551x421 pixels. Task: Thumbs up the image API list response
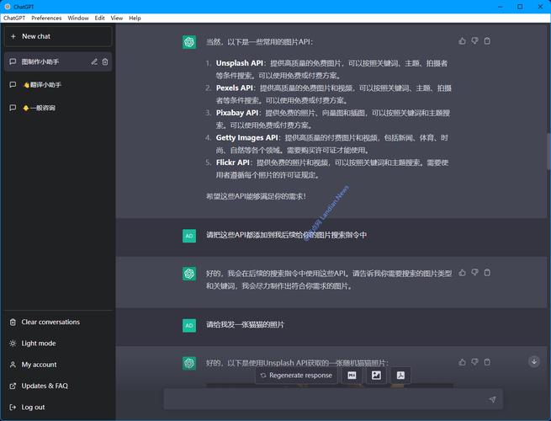click(x=462, y=40)
